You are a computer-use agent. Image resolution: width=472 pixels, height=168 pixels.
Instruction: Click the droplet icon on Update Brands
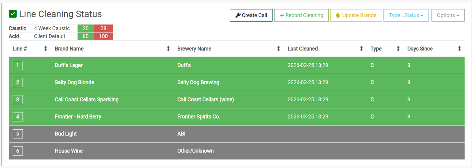pyautogui.click(x=337, y=15)
